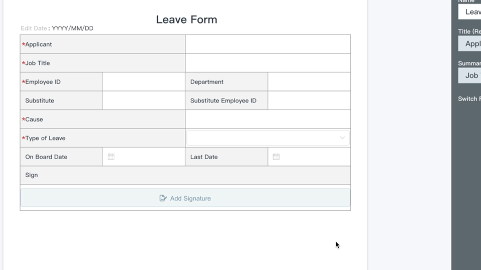This screenshot has height=270, width=481.
Task: Focus the Employee ID input field
Action: pos(144,82)
